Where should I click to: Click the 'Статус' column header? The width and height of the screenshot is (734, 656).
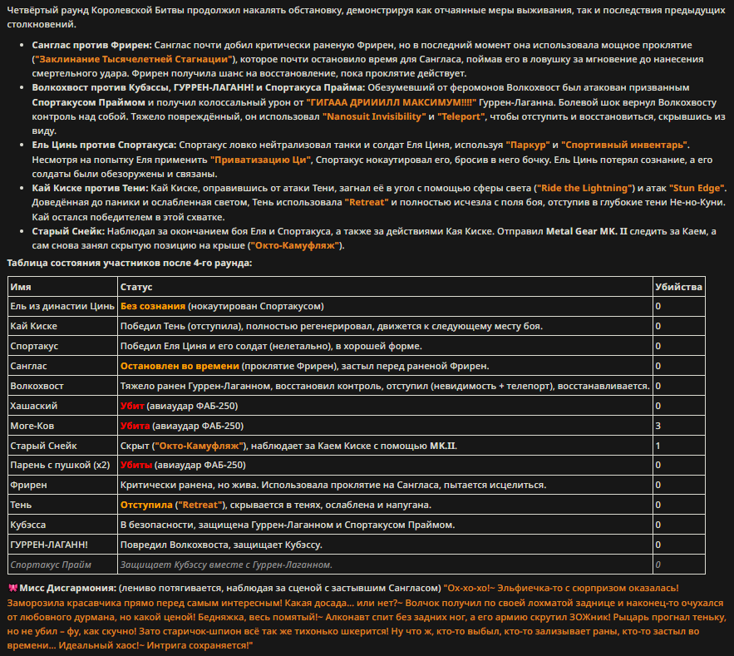click(x=385, y=287)
